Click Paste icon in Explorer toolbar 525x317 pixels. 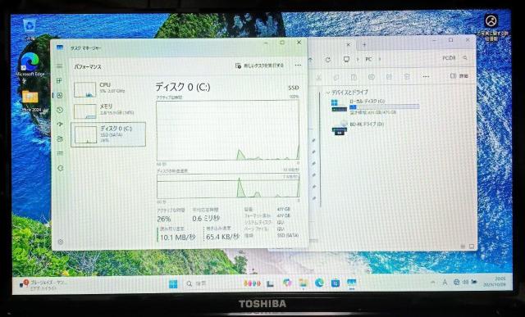pos(354,77)
